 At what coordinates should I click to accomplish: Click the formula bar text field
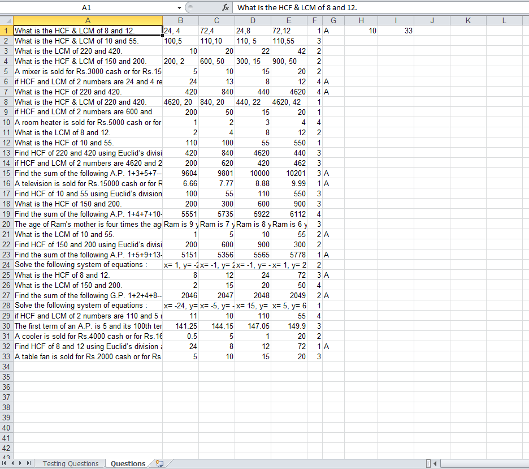point(380,7)
